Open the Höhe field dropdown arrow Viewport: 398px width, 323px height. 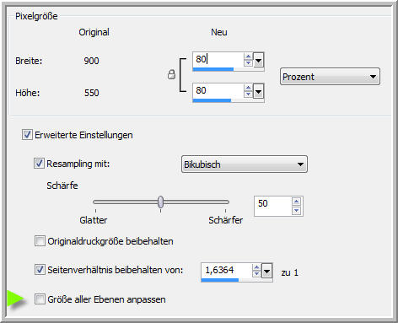tap(258, 91)
